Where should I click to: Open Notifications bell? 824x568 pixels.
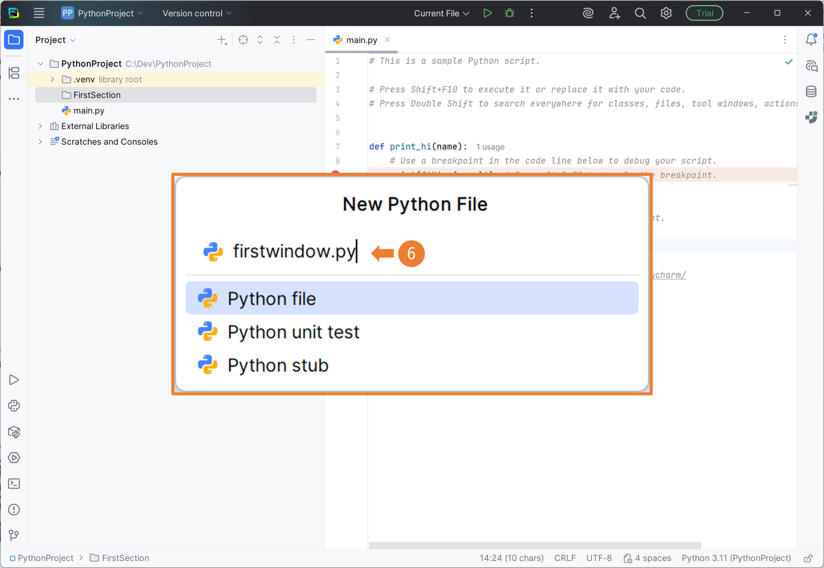click(x=811, y=40)
